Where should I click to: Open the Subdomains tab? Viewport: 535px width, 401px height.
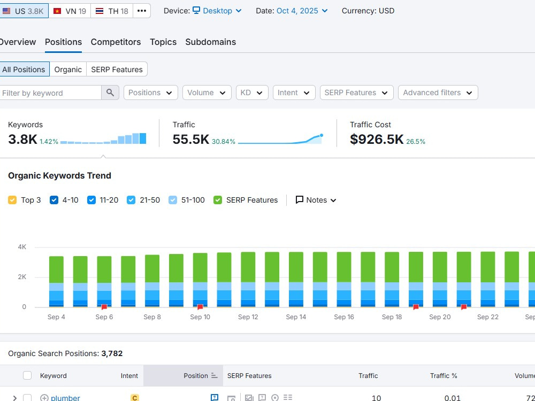click(210, 42)
